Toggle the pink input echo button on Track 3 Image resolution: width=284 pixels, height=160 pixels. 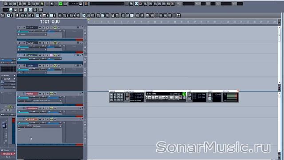point(51,55)
